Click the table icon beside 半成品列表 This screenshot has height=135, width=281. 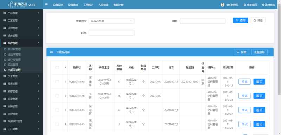[x=52, y=52]
